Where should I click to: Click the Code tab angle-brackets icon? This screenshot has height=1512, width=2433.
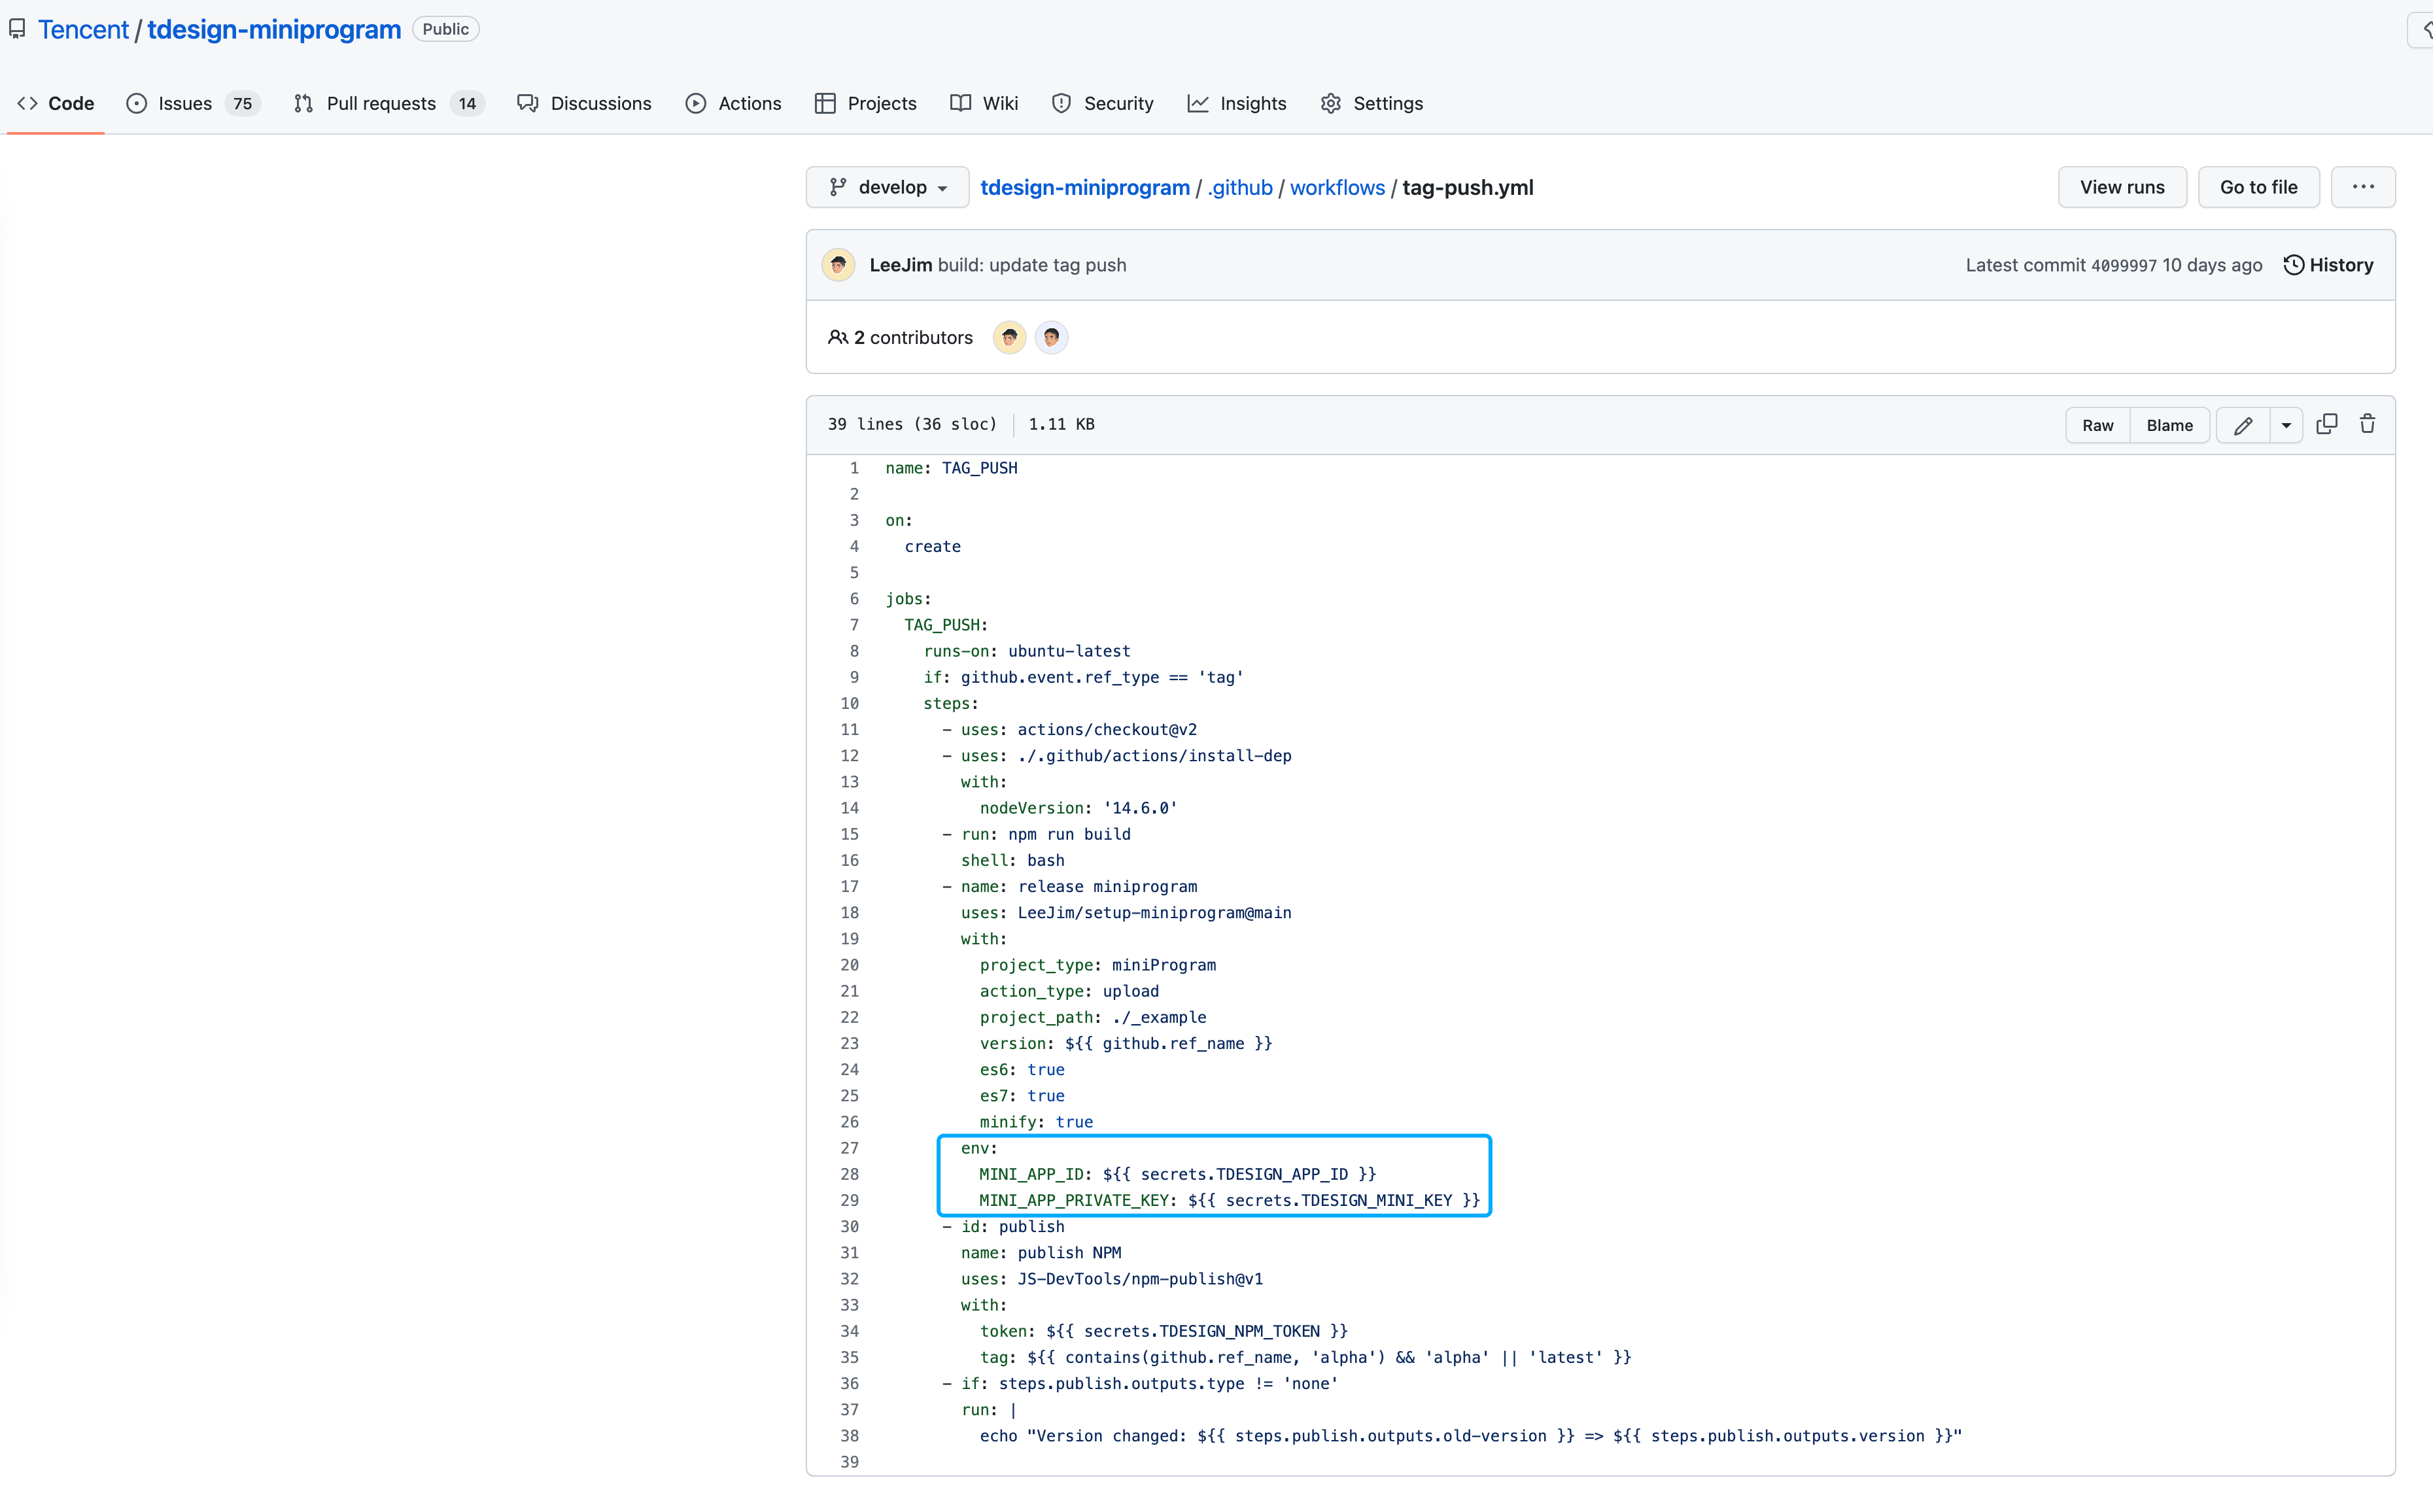[27, 103]
